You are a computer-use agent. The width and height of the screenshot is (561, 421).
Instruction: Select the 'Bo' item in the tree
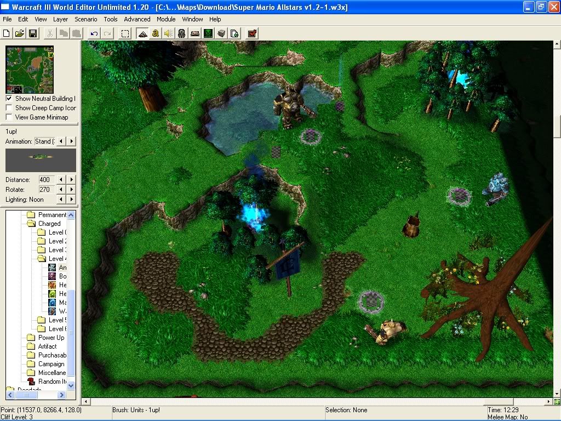pyautogui.click(x=57, y=276)
